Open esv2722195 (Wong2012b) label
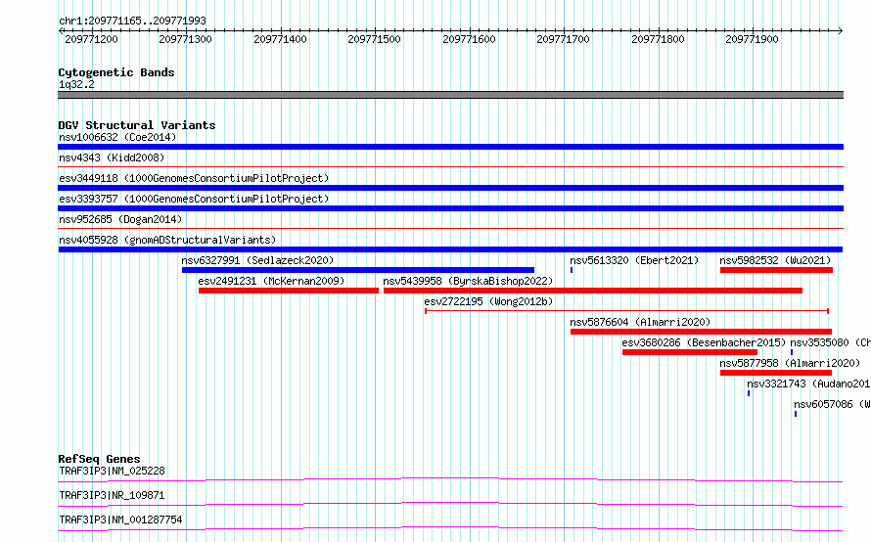This screenshot has height=542, width=871. click(488, 301)
